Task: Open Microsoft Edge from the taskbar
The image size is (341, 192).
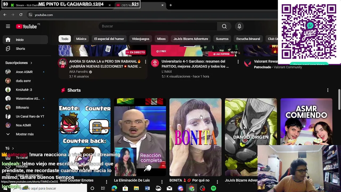Action: (x=114, y=188)
